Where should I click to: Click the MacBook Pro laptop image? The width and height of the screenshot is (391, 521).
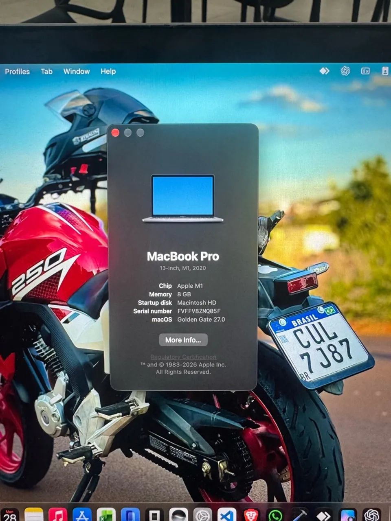tap(183, 198)
